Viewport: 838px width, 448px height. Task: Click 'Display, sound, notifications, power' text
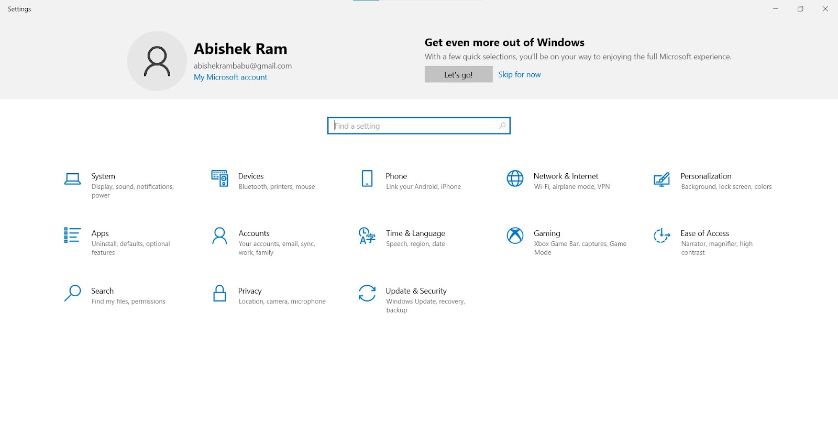(133, 191)
